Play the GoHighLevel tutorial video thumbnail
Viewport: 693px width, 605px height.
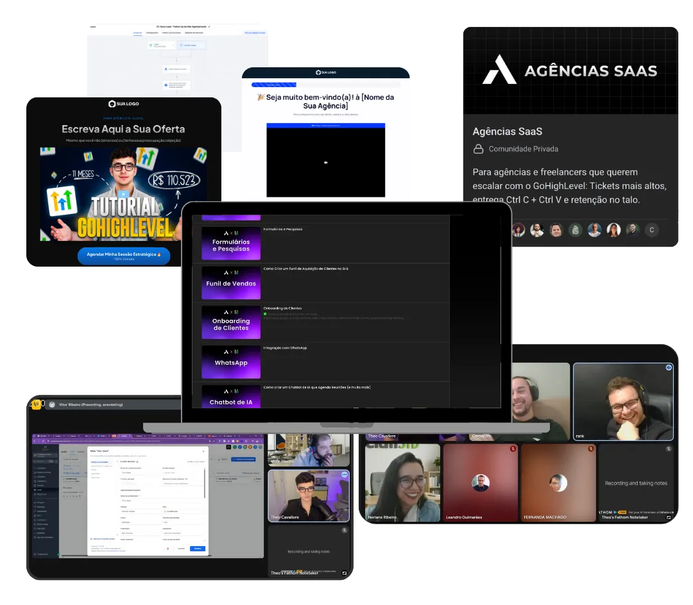124,194
